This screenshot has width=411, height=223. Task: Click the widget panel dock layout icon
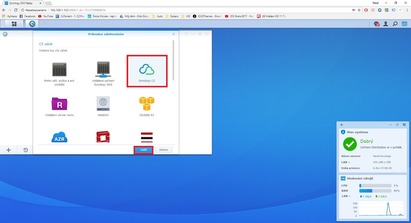(404, 124)
